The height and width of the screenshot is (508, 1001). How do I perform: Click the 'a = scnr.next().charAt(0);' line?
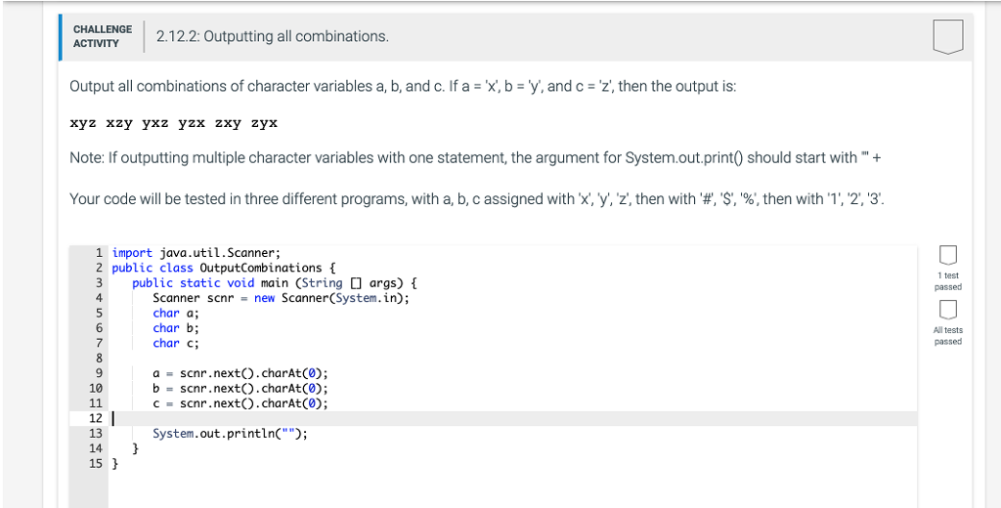pos(240,373)
